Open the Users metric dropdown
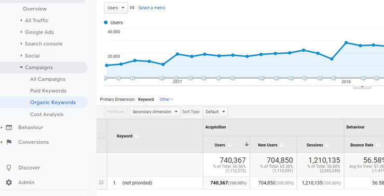The width and height of the screenshot is (384, 196). click(116, 8)
